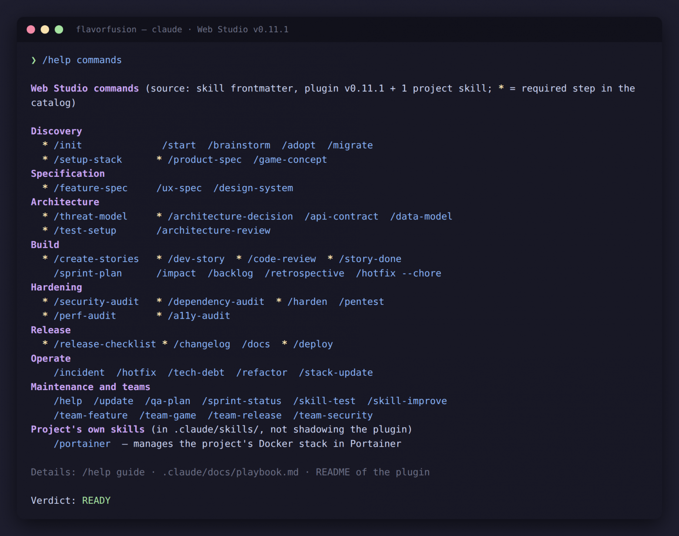Select the /design-system command

(253, 188)
